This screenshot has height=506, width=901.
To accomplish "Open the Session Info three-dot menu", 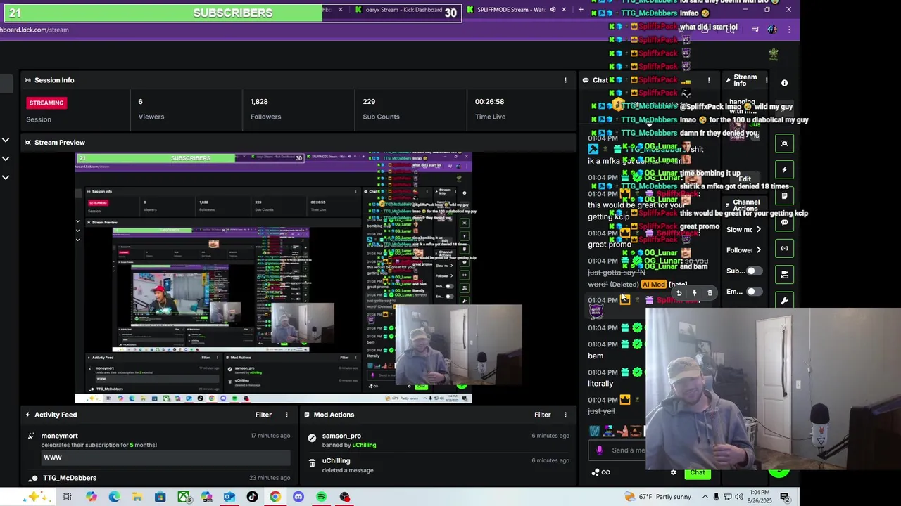I will click(565, 80).
